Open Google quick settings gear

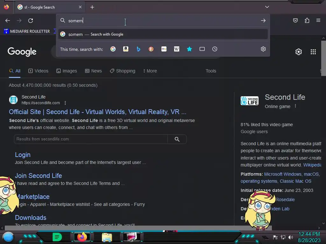[x=299, y=52]
